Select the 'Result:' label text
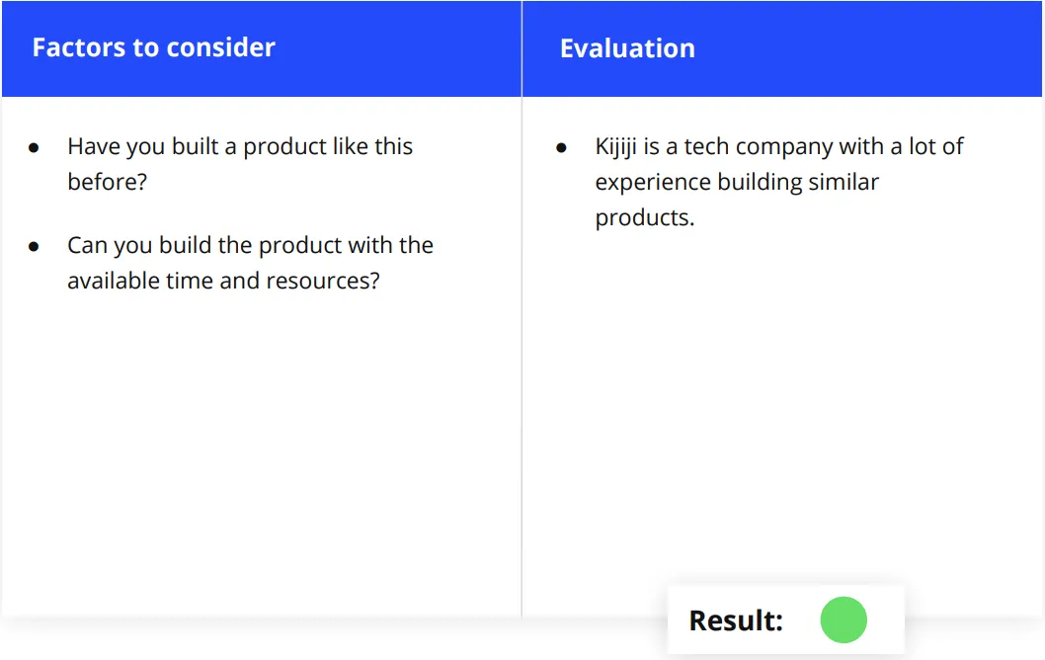The image size is (1045, 660). pyautogui.click(x=736, y=620)
